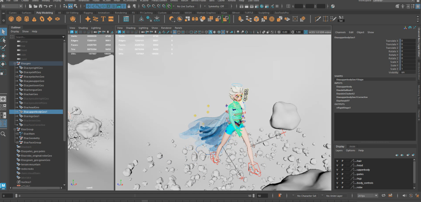The height and width of the screenshot is (202, 421).
Task: Create a polygon cylinder from the shelf
Action: point(27,19)
